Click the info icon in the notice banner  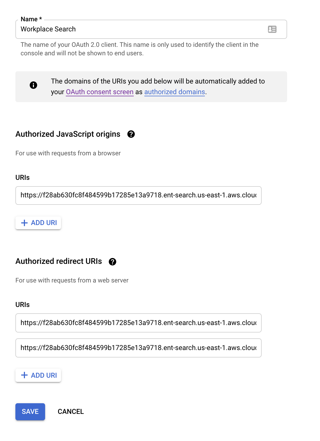(x=33, y=85)
